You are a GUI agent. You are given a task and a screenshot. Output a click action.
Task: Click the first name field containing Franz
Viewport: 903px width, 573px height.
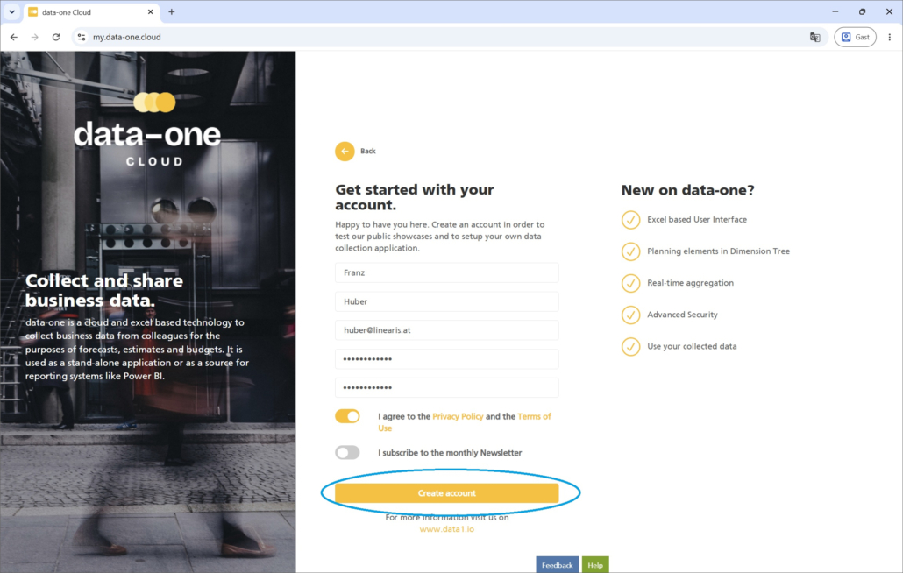(x=447, y=272)
